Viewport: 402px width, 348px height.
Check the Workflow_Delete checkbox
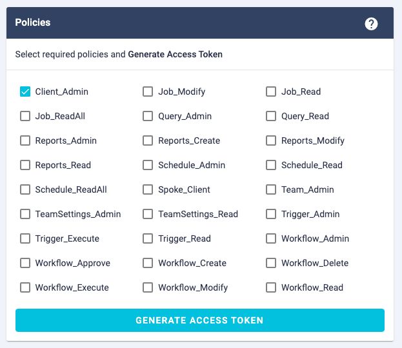pos(271,263)
